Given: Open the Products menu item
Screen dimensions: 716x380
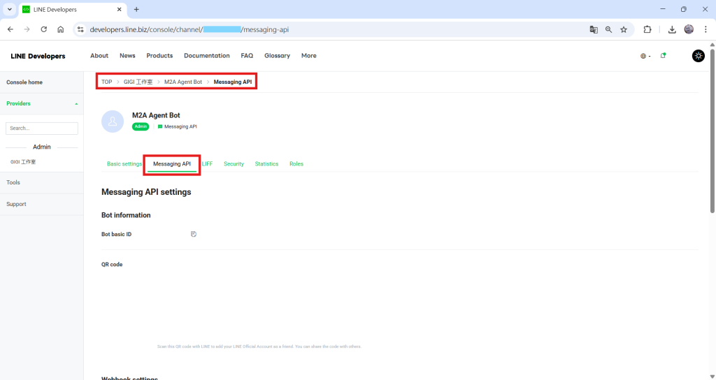Looking at the screenshot, I should coord(159,56).
